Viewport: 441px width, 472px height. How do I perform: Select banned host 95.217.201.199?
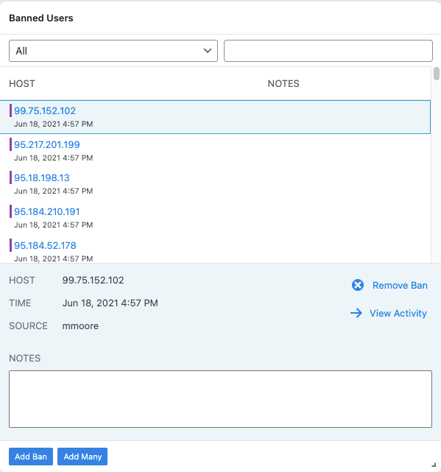[215, 150]
